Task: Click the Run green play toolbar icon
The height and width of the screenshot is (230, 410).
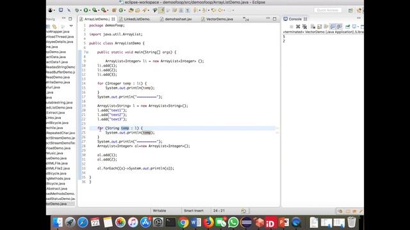Action: (86, 10)
